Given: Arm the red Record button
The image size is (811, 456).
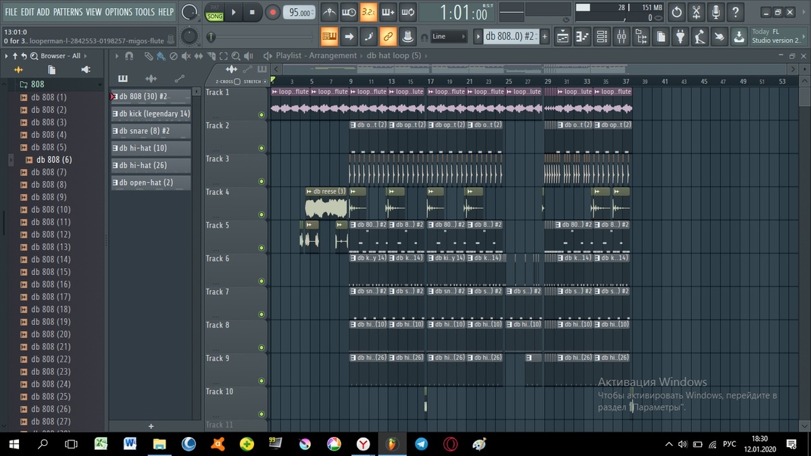Looking at the screenshot, I should pos(272,12).
